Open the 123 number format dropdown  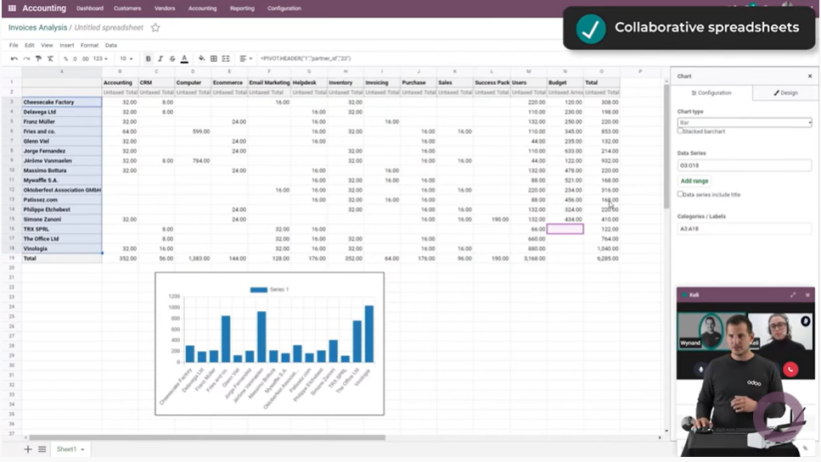[x=100, y=58]
